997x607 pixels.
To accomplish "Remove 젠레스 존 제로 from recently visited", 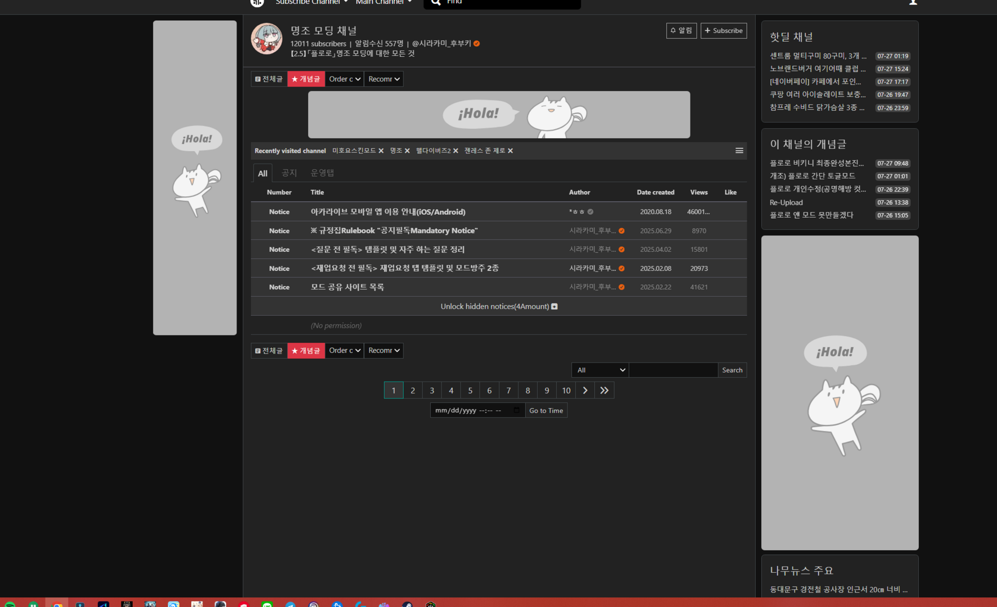I will (x=510, y=151).
